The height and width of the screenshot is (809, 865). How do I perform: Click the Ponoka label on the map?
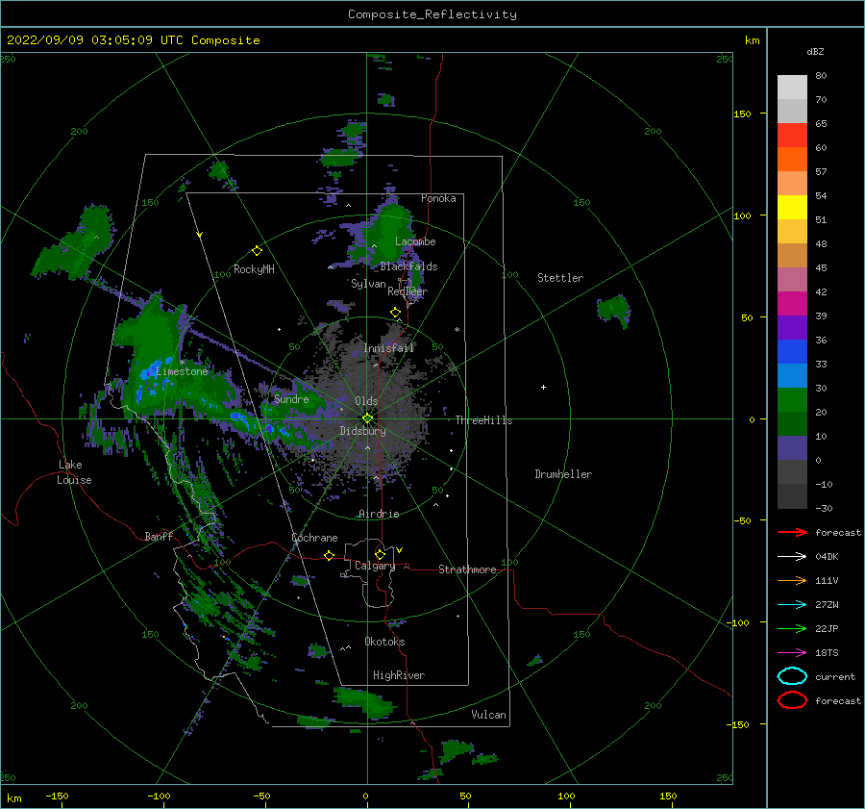click(438, 198)
